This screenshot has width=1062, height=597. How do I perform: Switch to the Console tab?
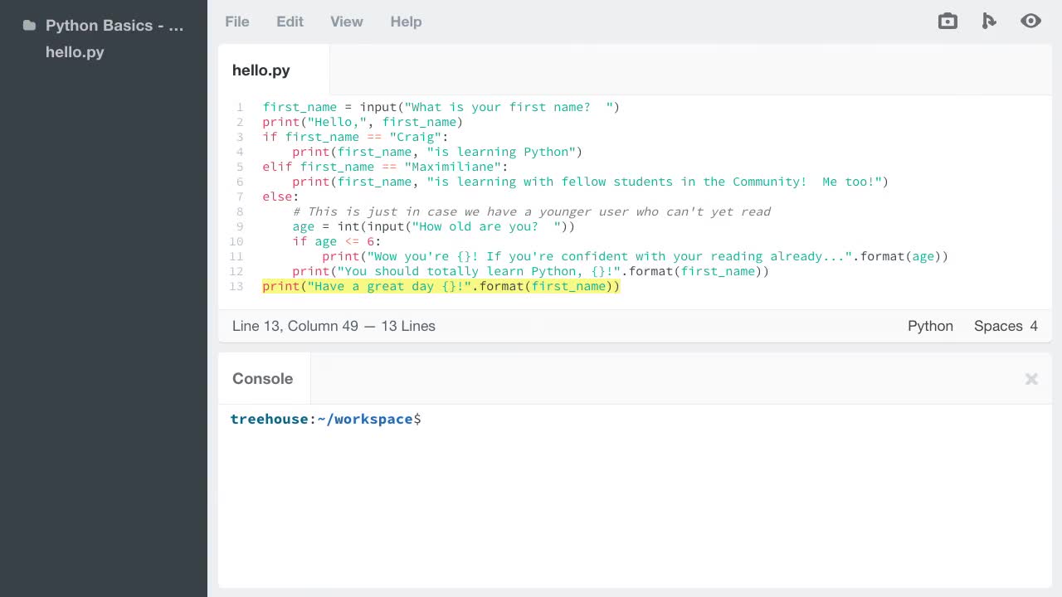tap(262, 378)
